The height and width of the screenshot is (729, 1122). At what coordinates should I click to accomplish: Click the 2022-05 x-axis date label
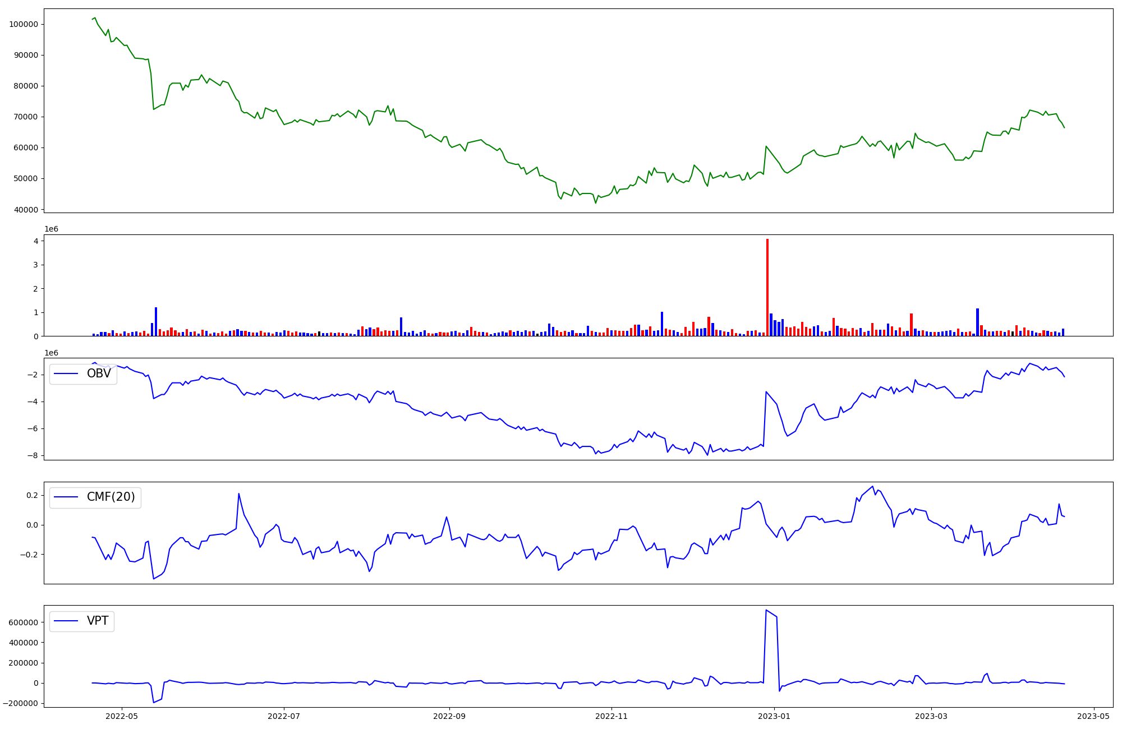(x=122, y=716)
